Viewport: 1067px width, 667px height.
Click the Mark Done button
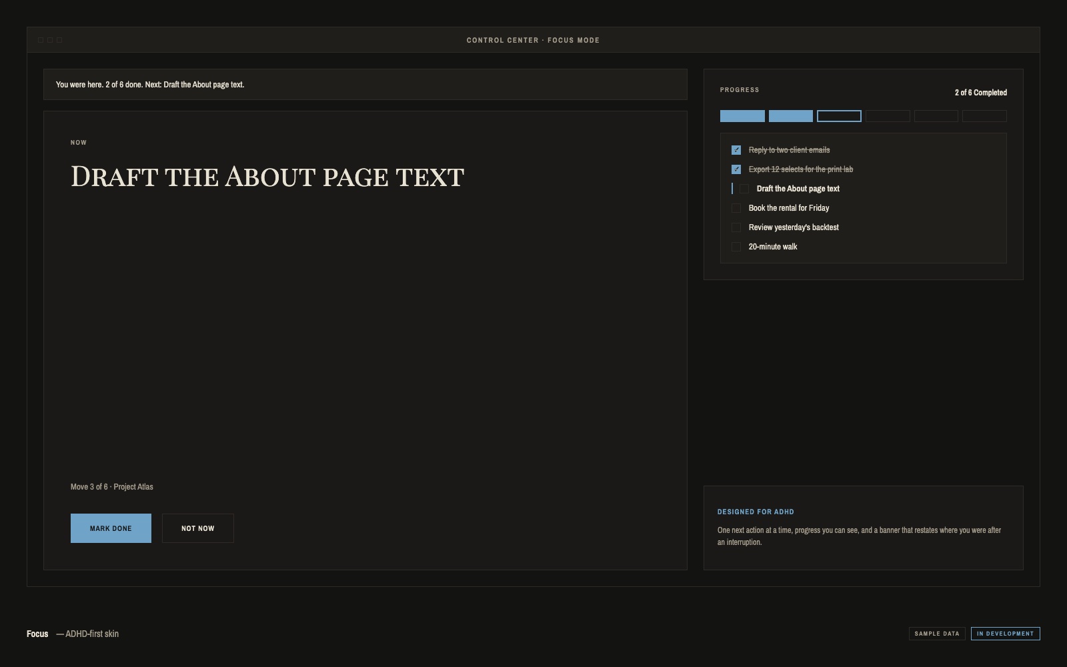(111, 528)
